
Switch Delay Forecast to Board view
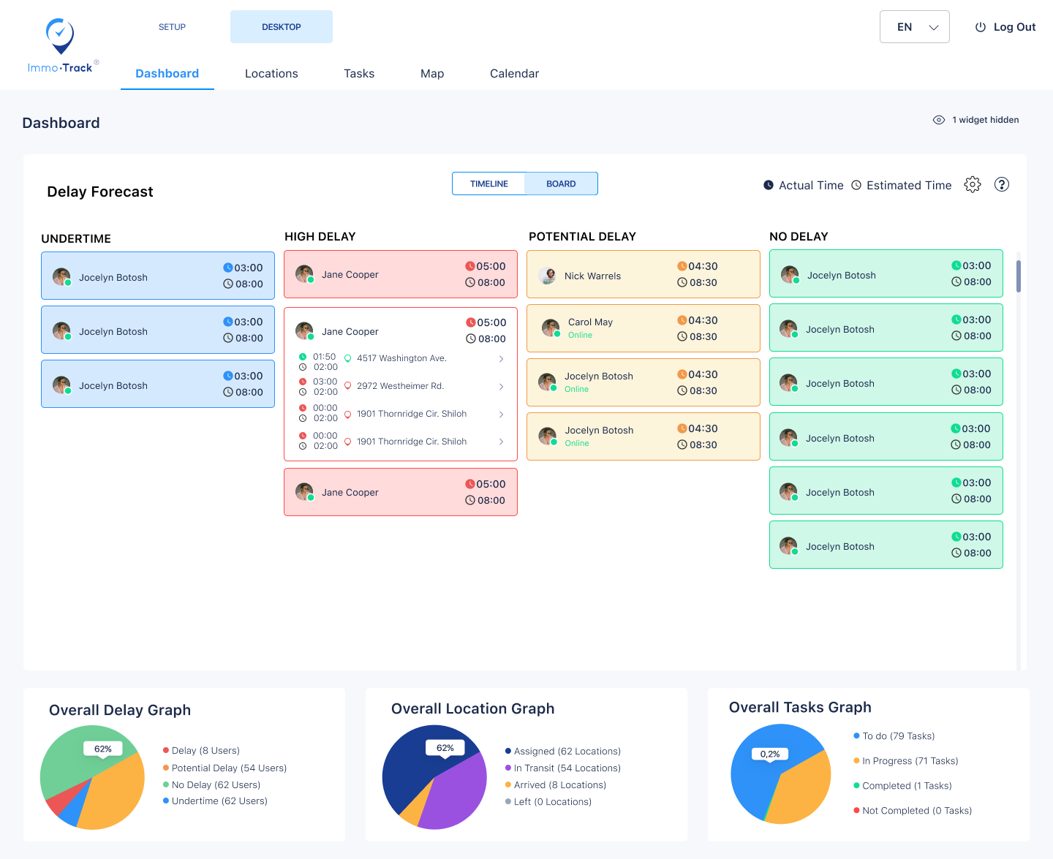[561, 183]
